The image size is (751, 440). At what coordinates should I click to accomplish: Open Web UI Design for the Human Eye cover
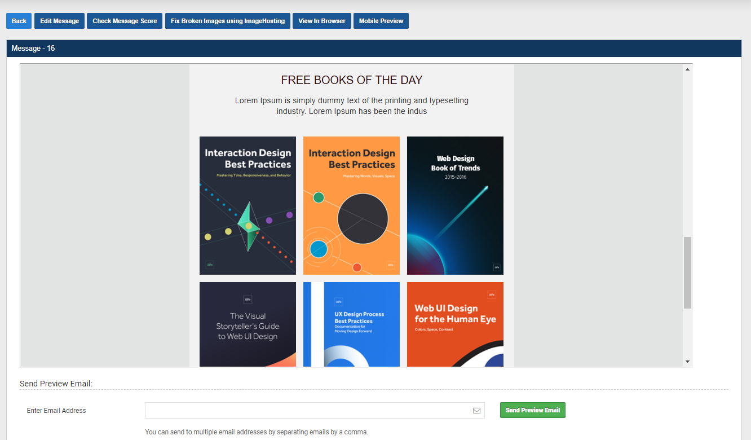[x=455, y=324]
